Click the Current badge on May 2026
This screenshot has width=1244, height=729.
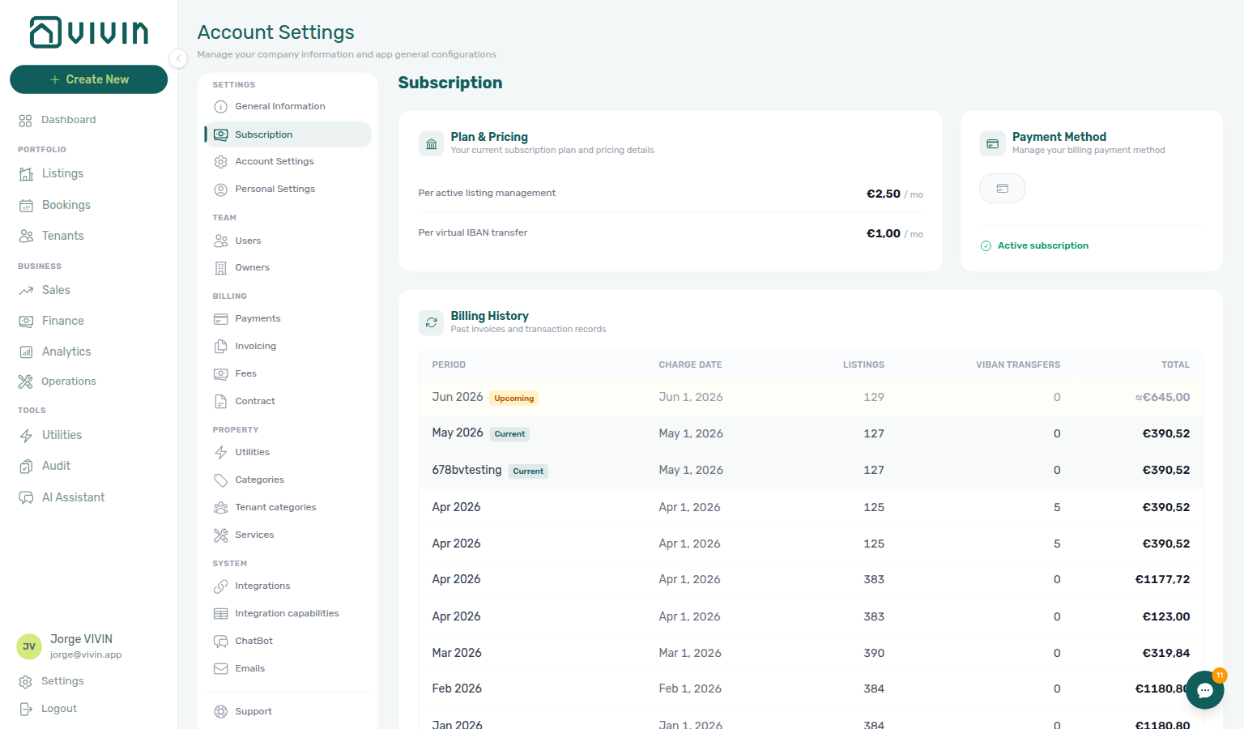[x=510, y=434]
